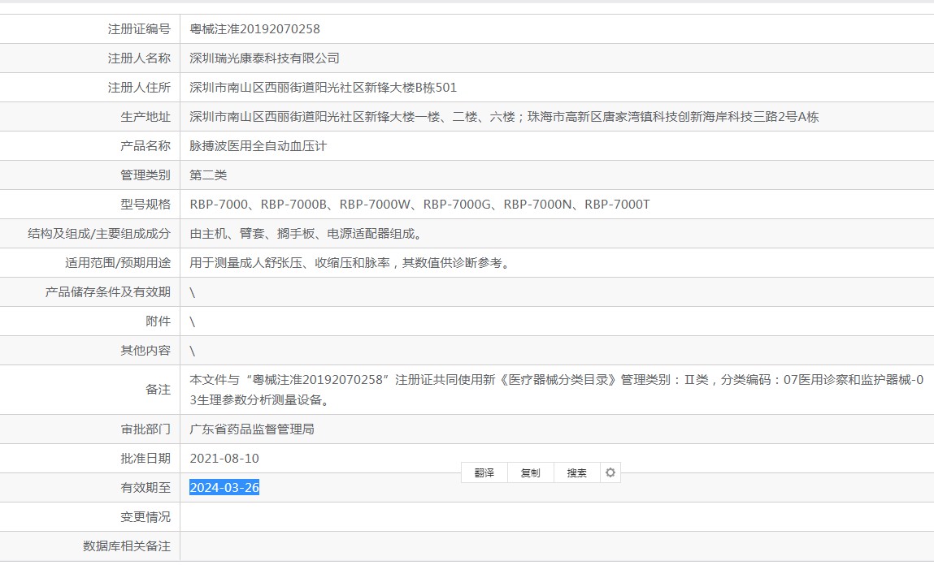Click the production address mentioning 珠海市高新区

504,117
